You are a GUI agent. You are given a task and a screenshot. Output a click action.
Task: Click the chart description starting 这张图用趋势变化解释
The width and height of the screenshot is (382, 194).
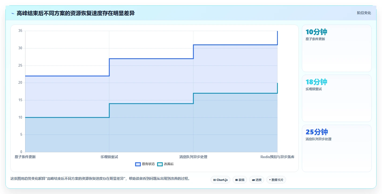pyautogui.click(x=100, y=179)
